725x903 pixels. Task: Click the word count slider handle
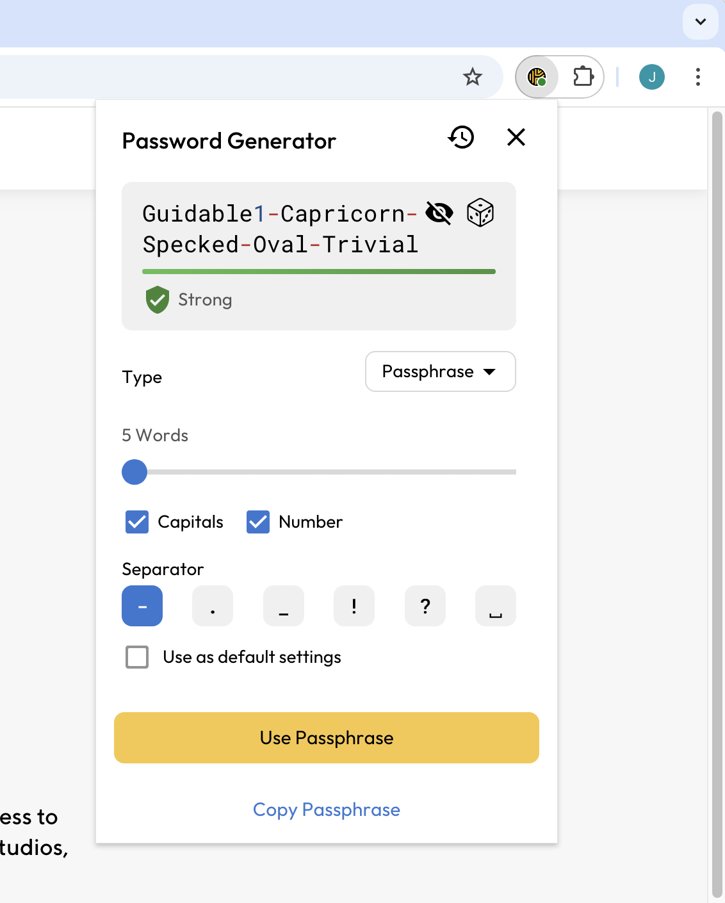134,472
